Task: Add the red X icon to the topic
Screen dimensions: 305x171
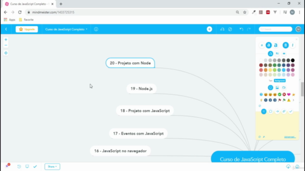Action: (284, 95)
